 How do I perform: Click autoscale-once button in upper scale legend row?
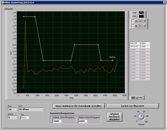click(140, 21)
